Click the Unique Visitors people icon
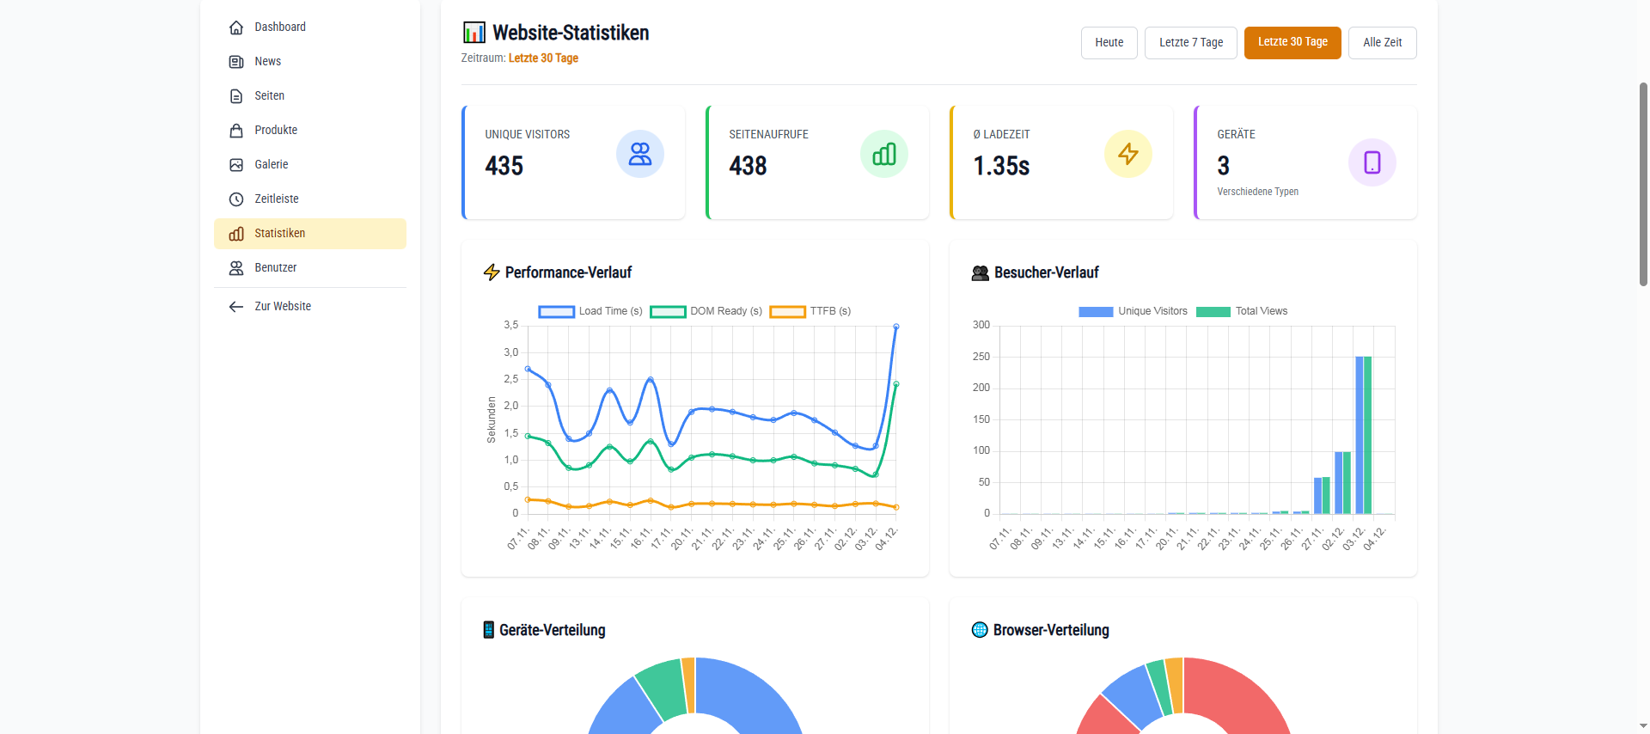 (639, 154)
